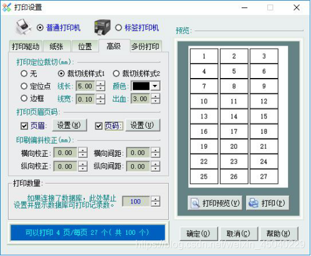Click the 线长 spinner arrows
Viewport: 311px width, 256px height.
pos(100,86)
